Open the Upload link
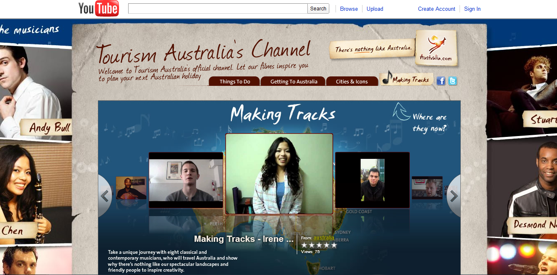 (375, 9)
